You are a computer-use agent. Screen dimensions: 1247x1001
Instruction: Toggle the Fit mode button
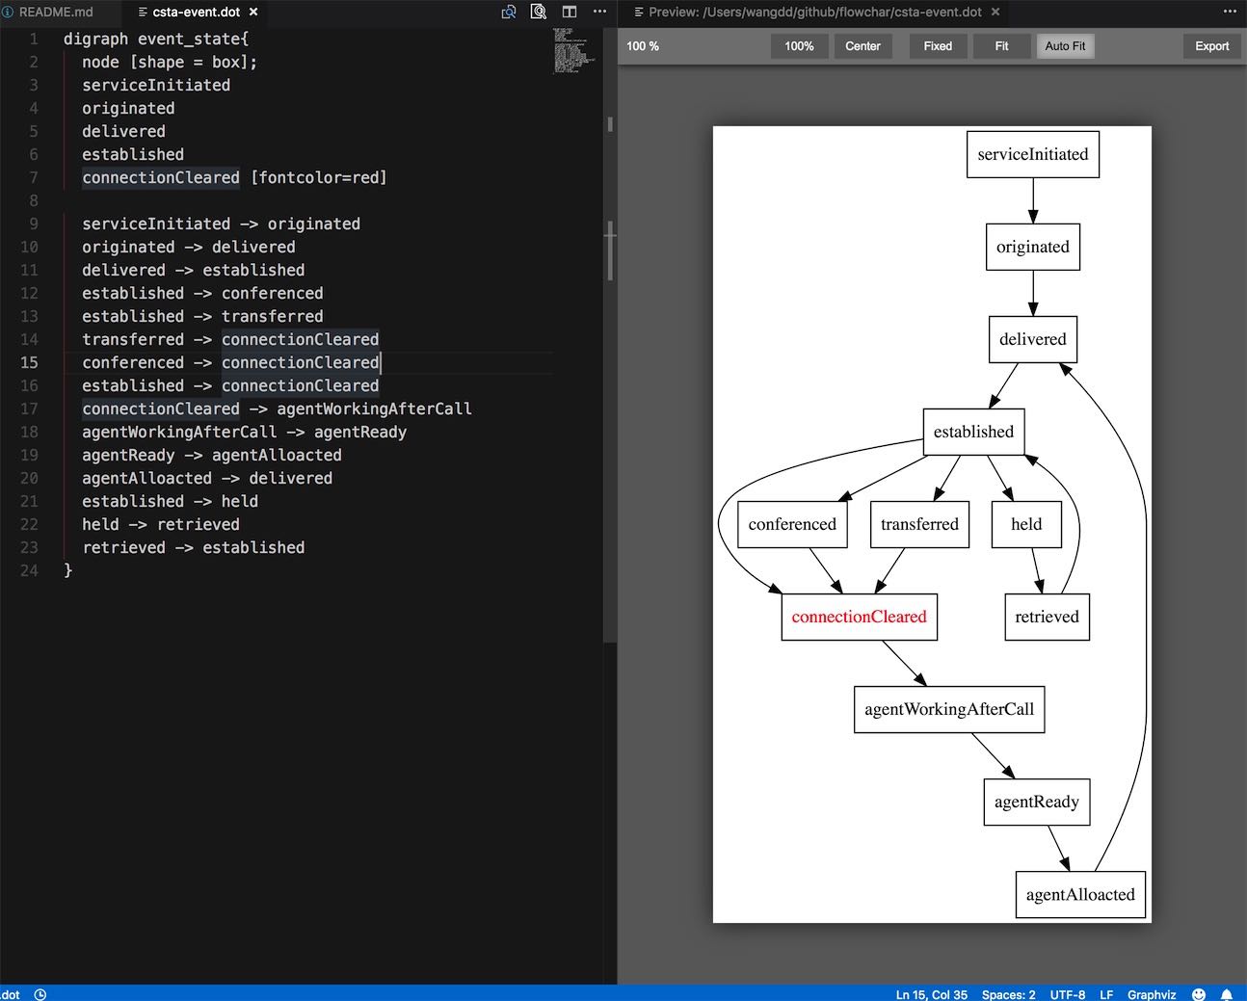click(1001, 46)
